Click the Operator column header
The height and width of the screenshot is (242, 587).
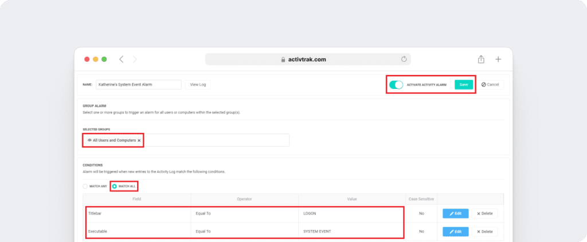pyautogui.click(x=245, y=199)
